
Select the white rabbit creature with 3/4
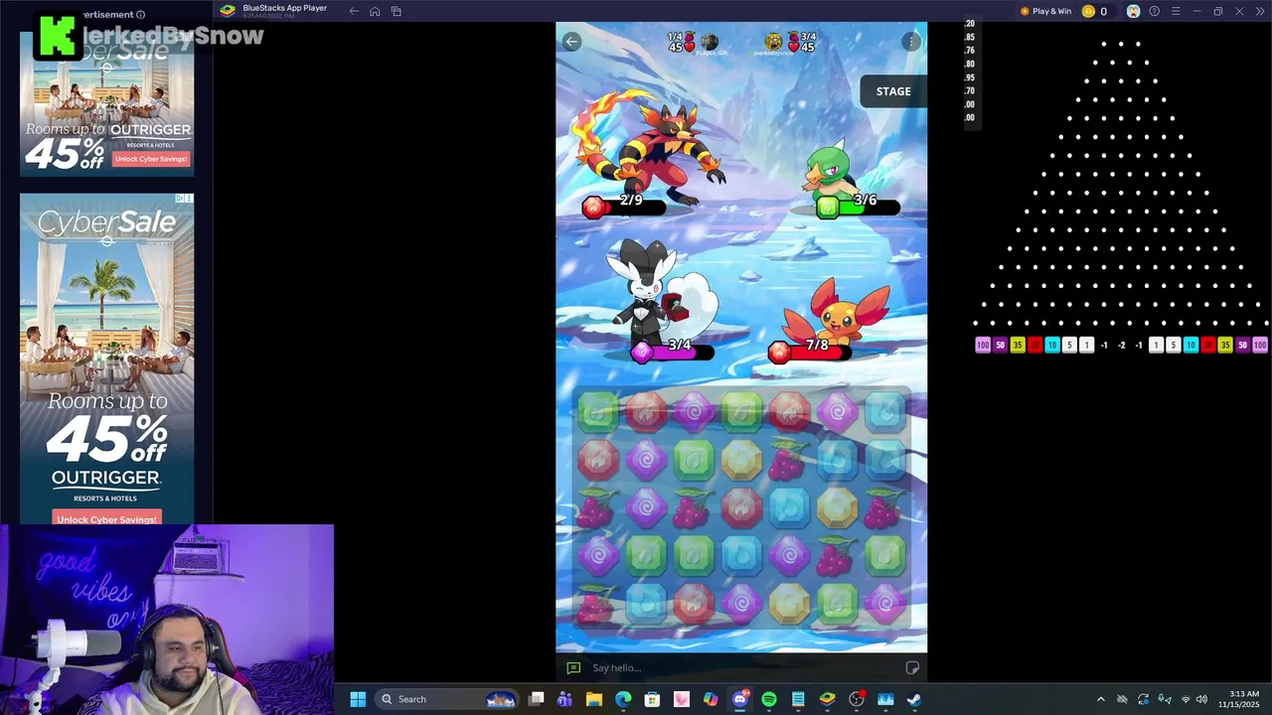point(664,291)
